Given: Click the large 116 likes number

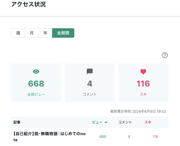Looking at the screenshot, I should (143, 84).
